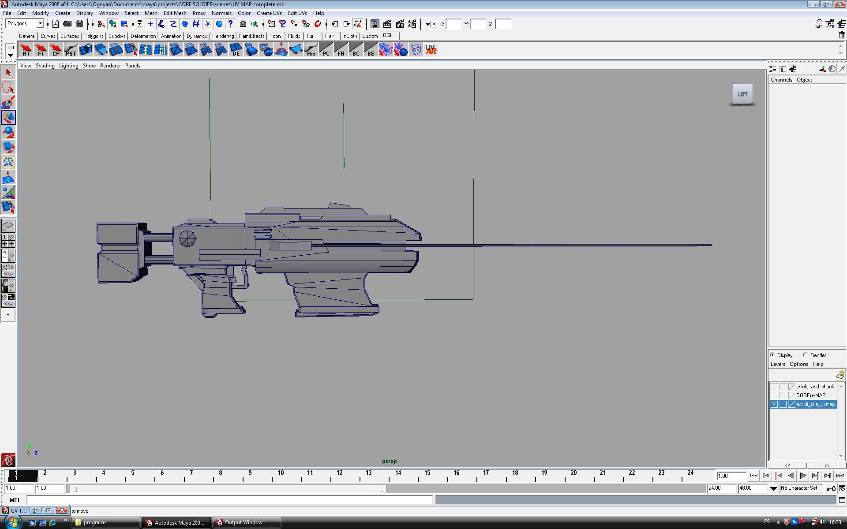Open the shelf menu arrow below tabs

click(10, 56)
